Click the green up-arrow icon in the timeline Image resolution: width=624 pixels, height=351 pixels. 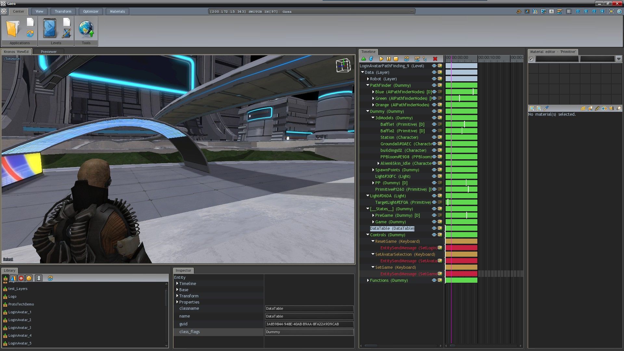pos(364,59)
